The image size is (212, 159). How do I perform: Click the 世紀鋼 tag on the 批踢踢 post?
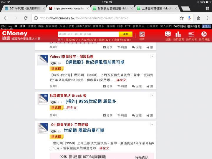[x=56, y=108]
